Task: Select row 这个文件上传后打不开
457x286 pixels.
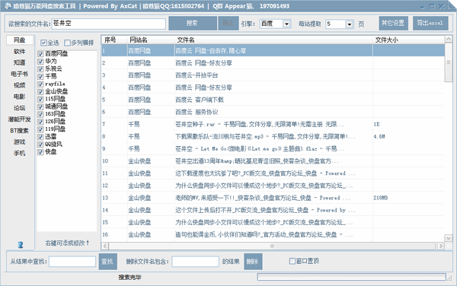Action: pos(273,210)
